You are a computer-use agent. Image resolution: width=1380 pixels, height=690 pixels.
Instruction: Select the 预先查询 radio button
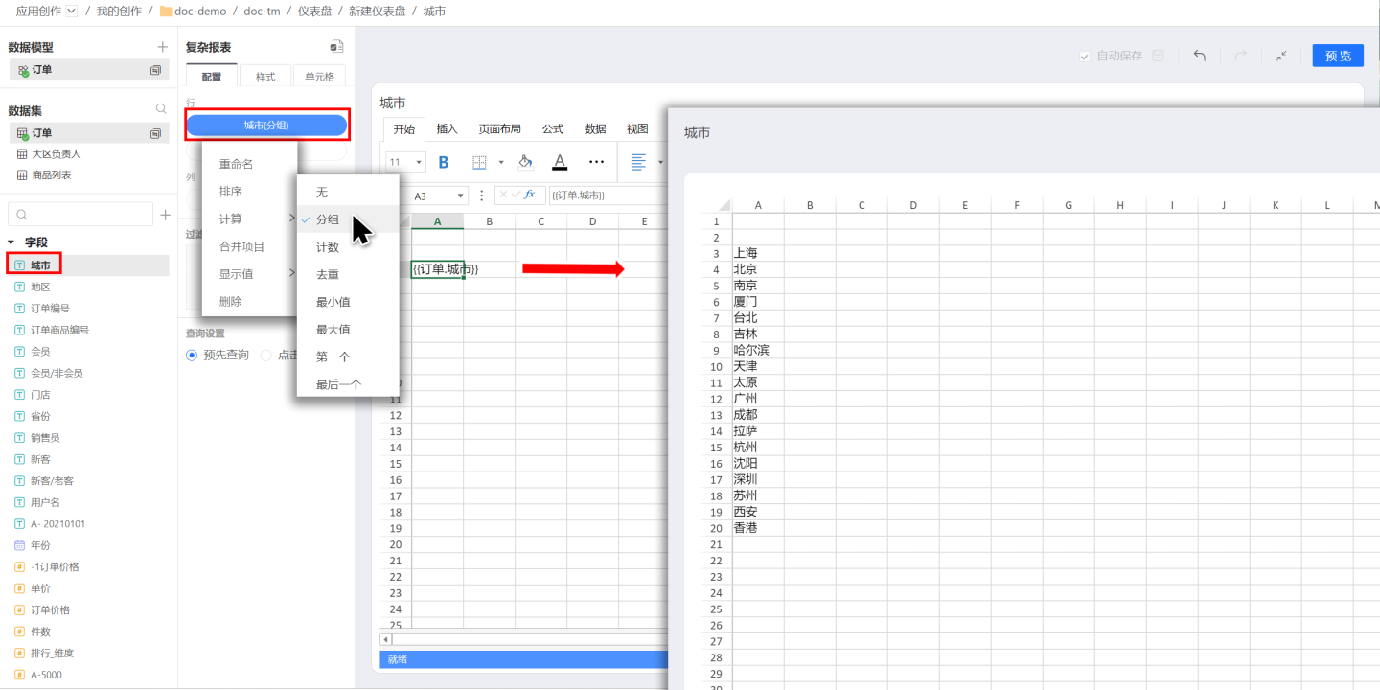tap(192, 355)
